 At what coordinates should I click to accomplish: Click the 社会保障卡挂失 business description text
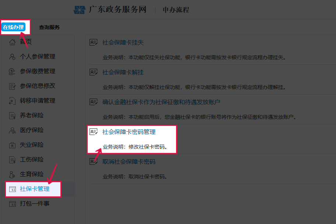coord(195,57)
